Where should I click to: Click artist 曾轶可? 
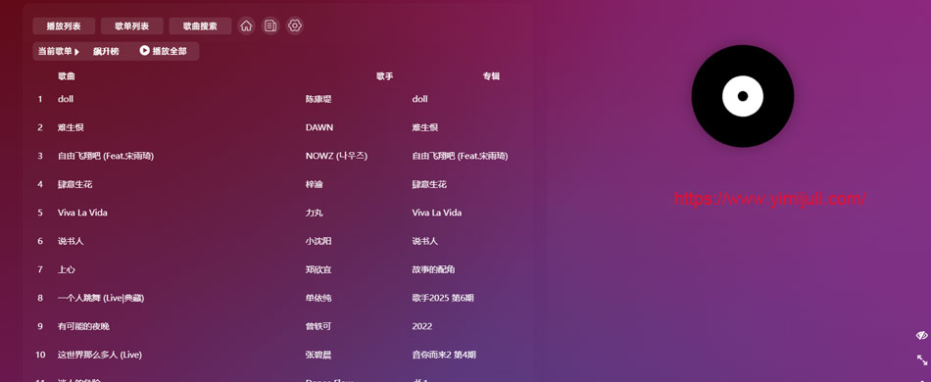(318, 327)
